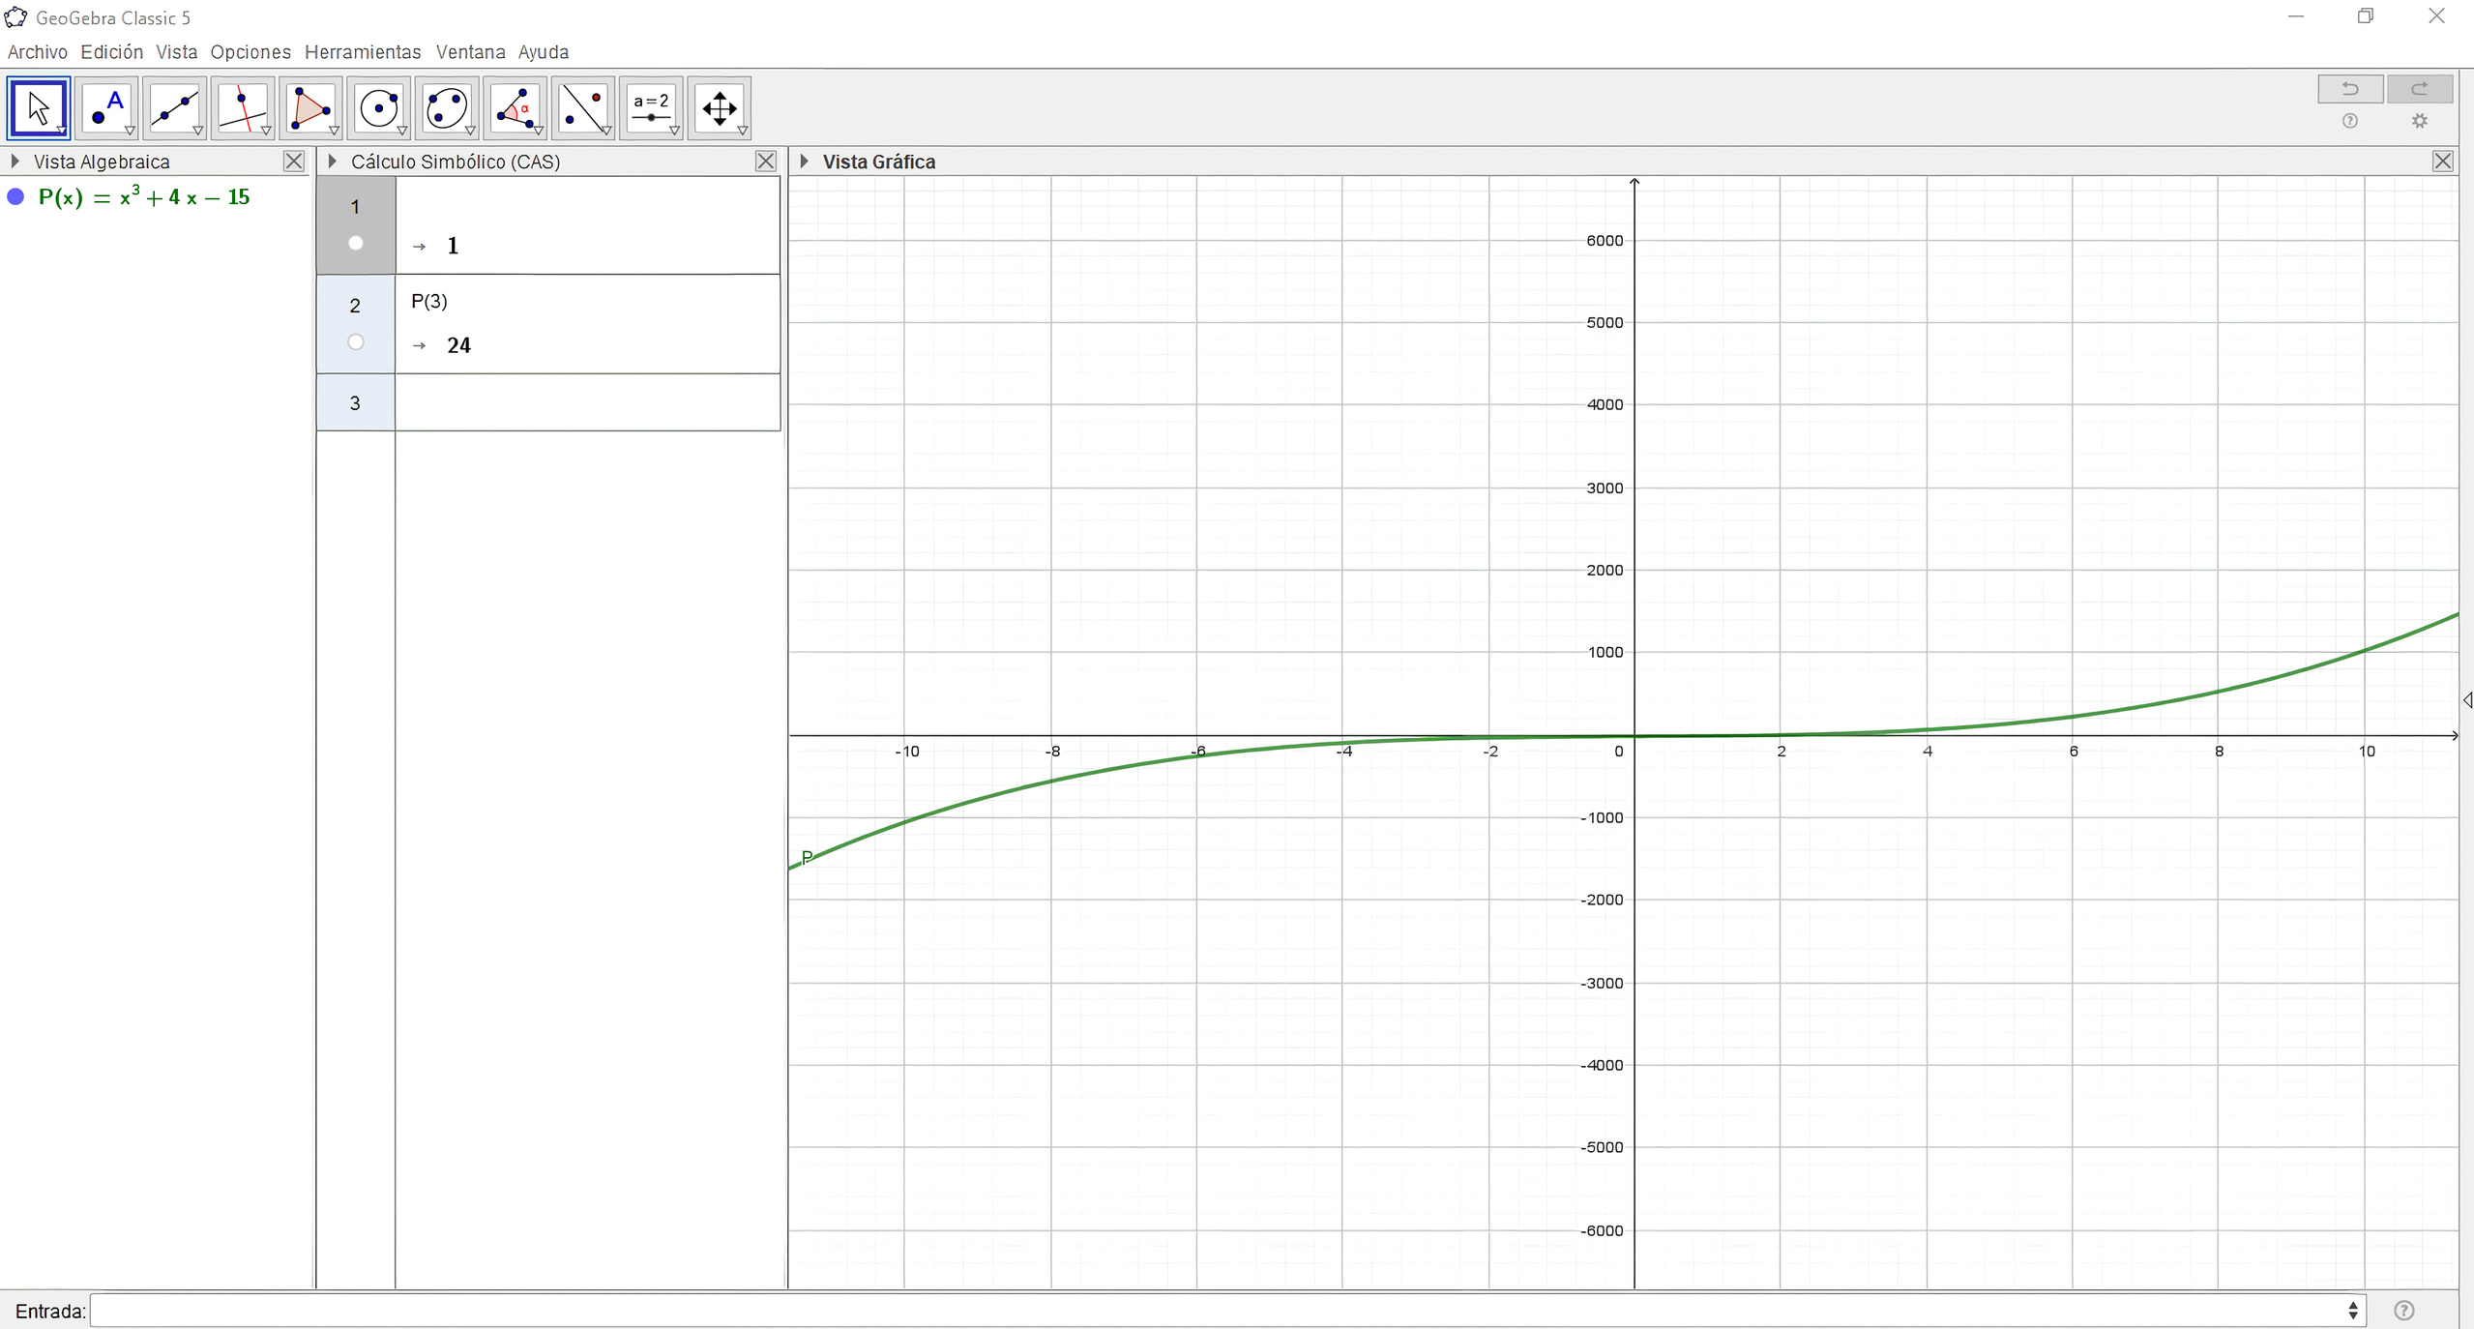Toggle visibility marker of CAS row 2
The width and height of the screenshot is (2474, 1329).
pos(356,342)
